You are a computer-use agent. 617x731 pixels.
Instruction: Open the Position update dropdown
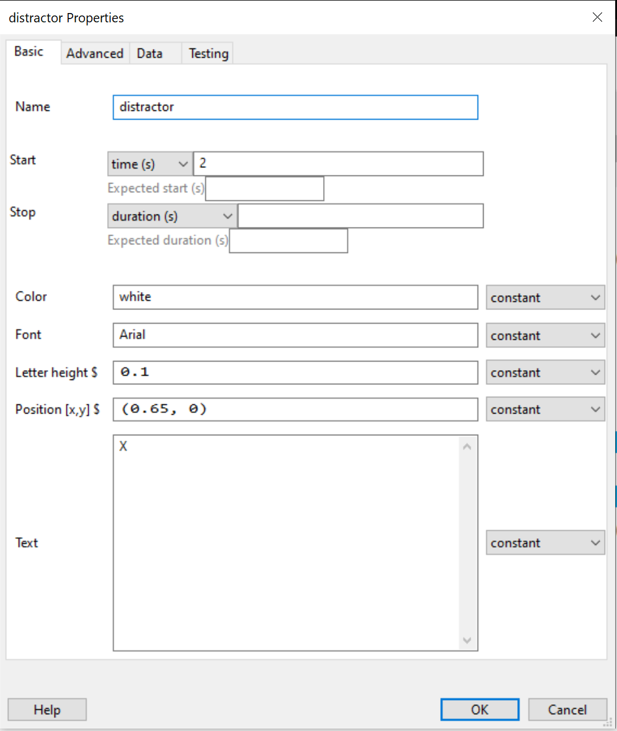click(x=545, y=410)
